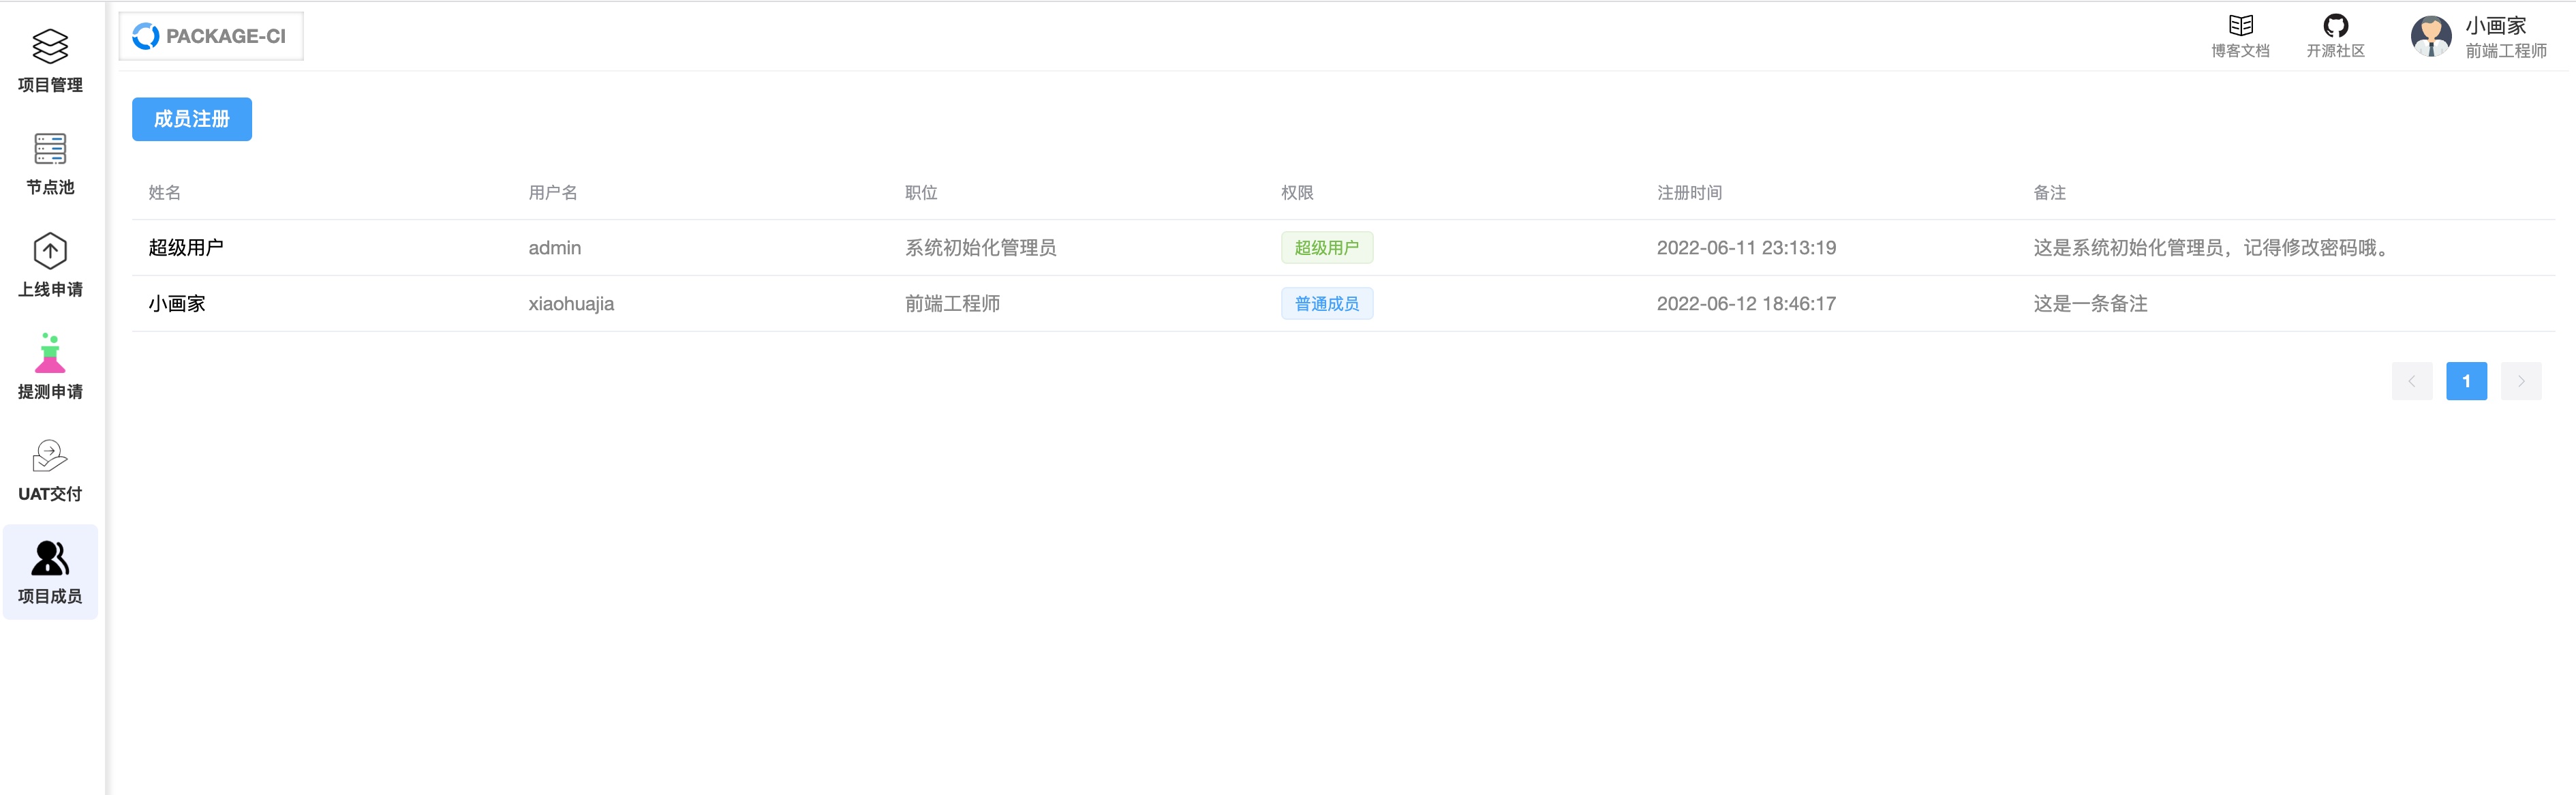Click the xiaohuajia username cell
This screenshot has width=2576, height=795.
571,303
